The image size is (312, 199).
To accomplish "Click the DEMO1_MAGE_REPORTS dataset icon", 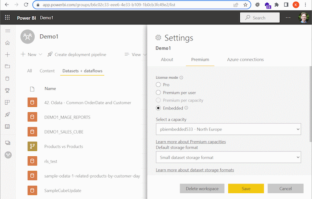I will click(32, 117).
